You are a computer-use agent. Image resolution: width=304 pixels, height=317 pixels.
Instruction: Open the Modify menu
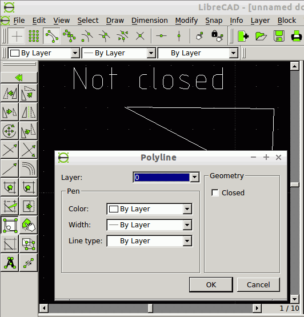(186, 21)
